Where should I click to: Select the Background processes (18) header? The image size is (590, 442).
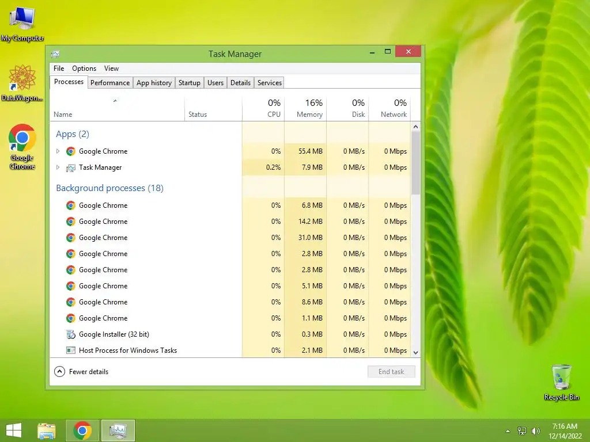(110, 188)
